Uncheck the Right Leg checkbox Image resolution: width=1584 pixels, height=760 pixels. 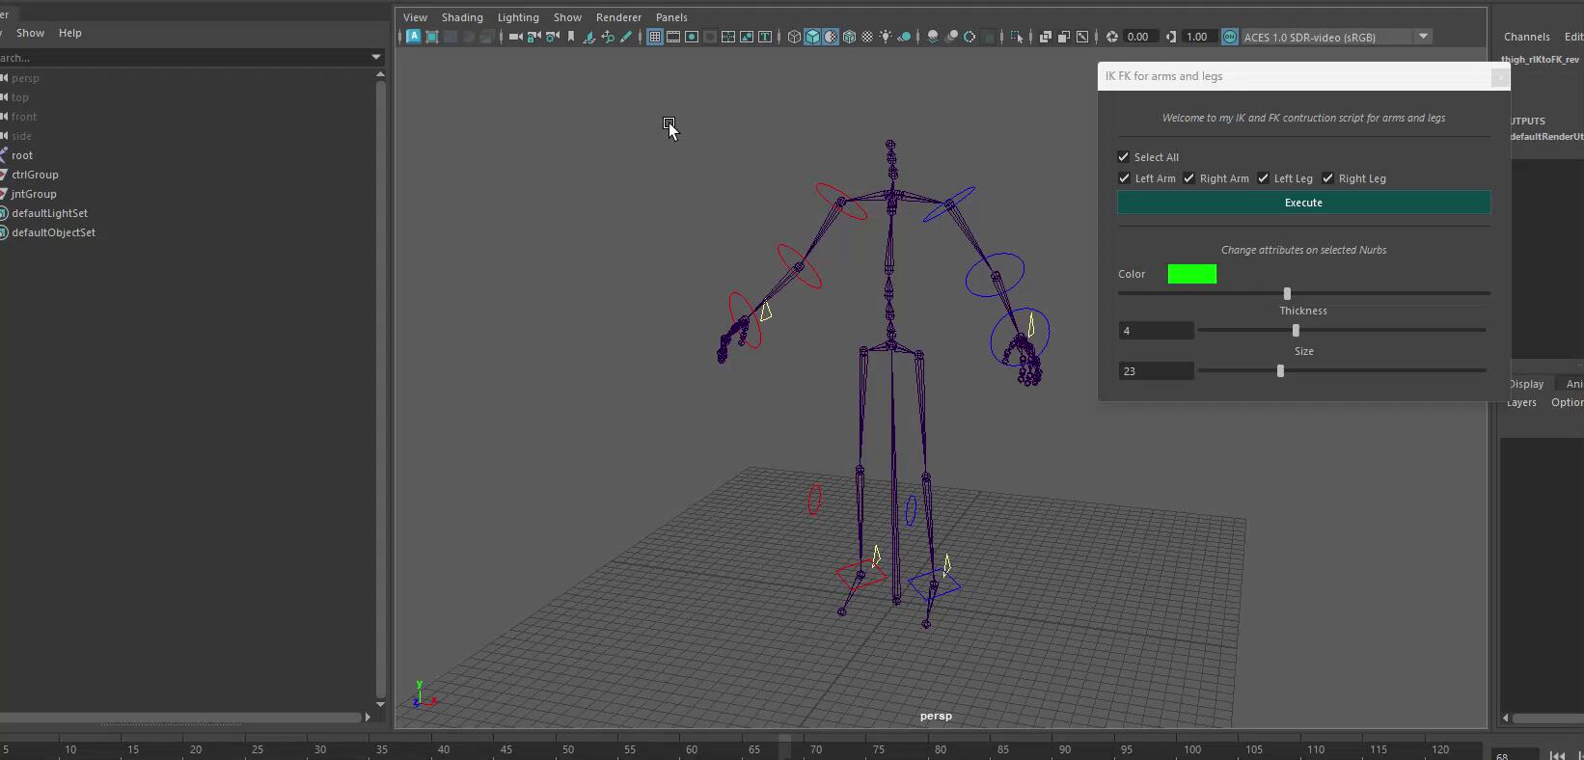coord(1328,178)
